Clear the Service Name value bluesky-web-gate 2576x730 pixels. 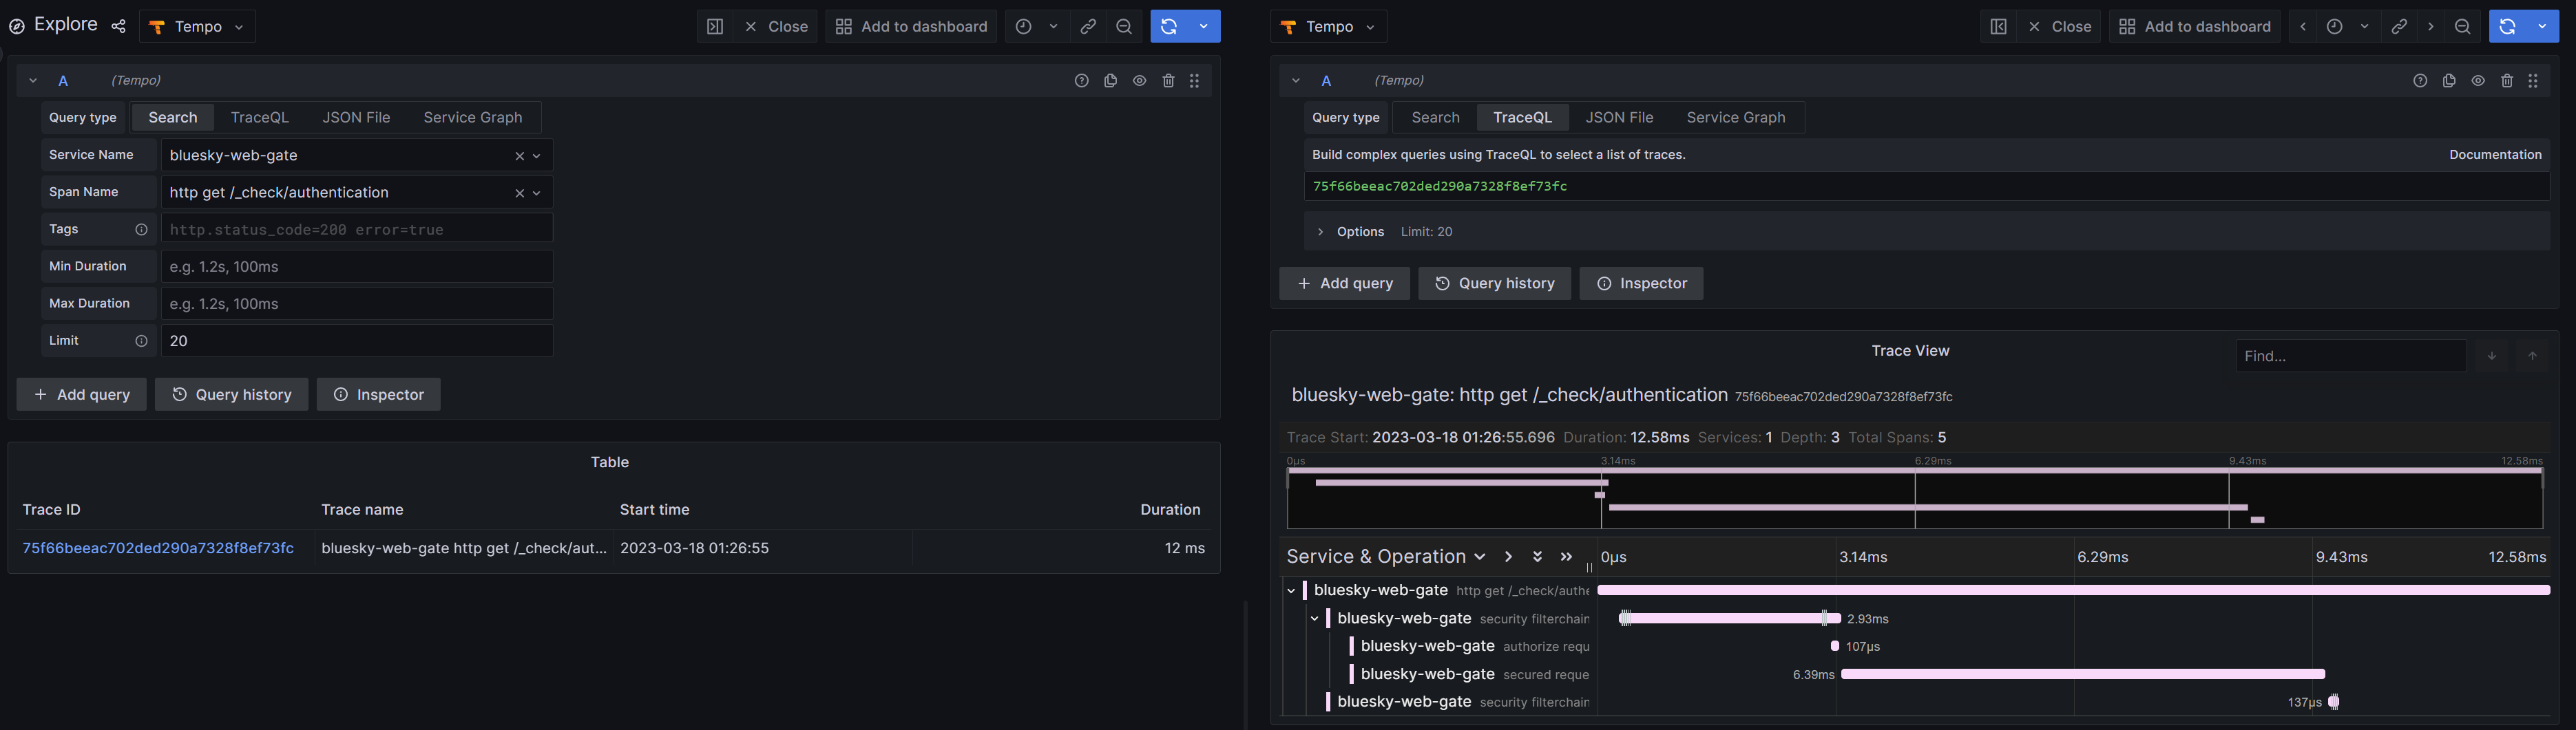point(519,155)
